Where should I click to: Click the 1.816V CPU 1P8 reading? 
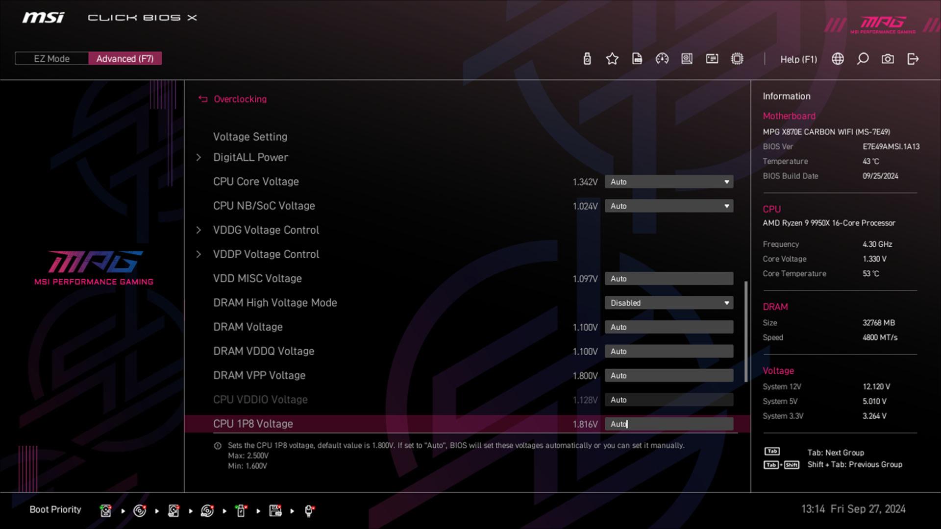tap(585, 424)
